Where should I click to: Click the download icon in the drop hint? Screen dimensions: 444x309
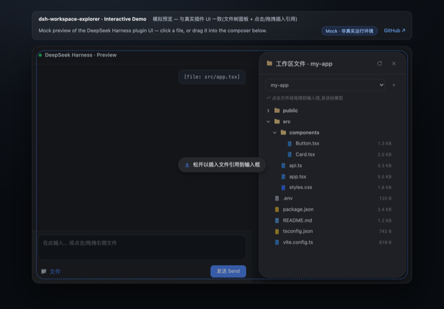coord(187,165)
